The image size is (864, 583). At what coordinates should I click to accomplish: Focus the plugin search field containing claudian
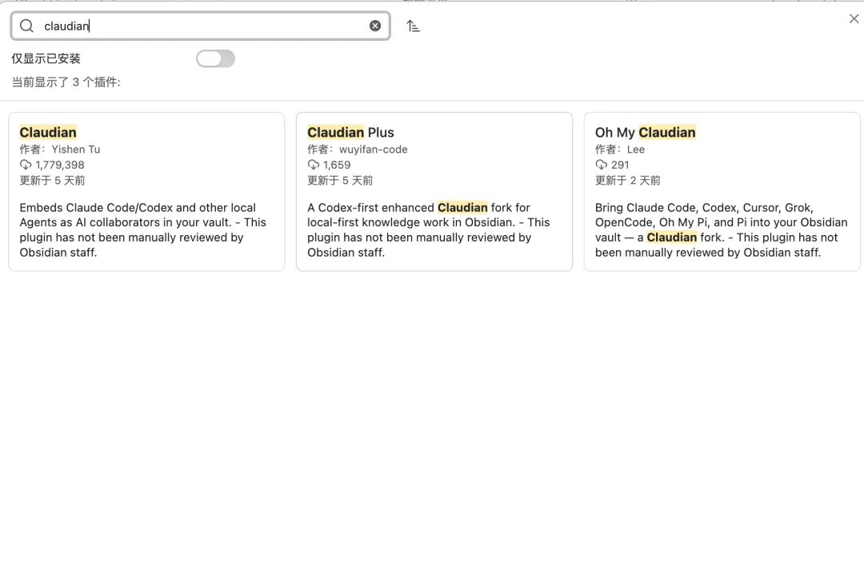[201, 26]
